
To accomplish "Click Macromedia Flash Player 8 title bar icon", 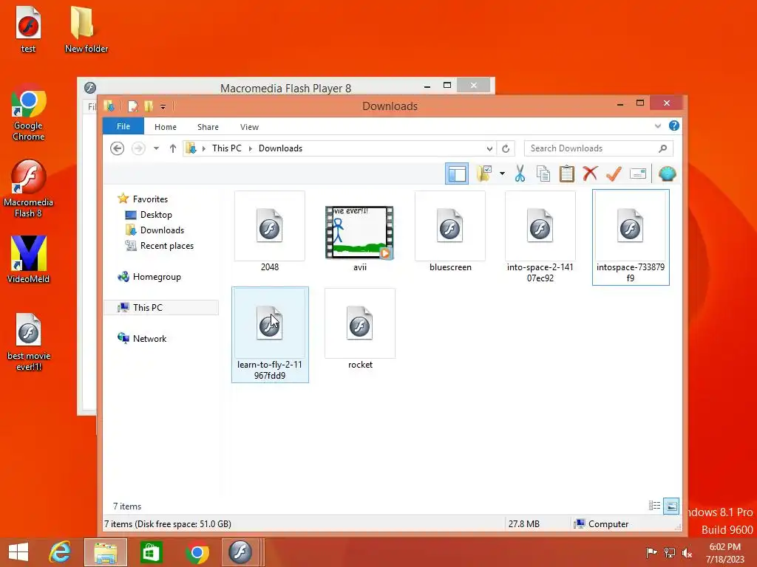I will click(x=90, y=88).
